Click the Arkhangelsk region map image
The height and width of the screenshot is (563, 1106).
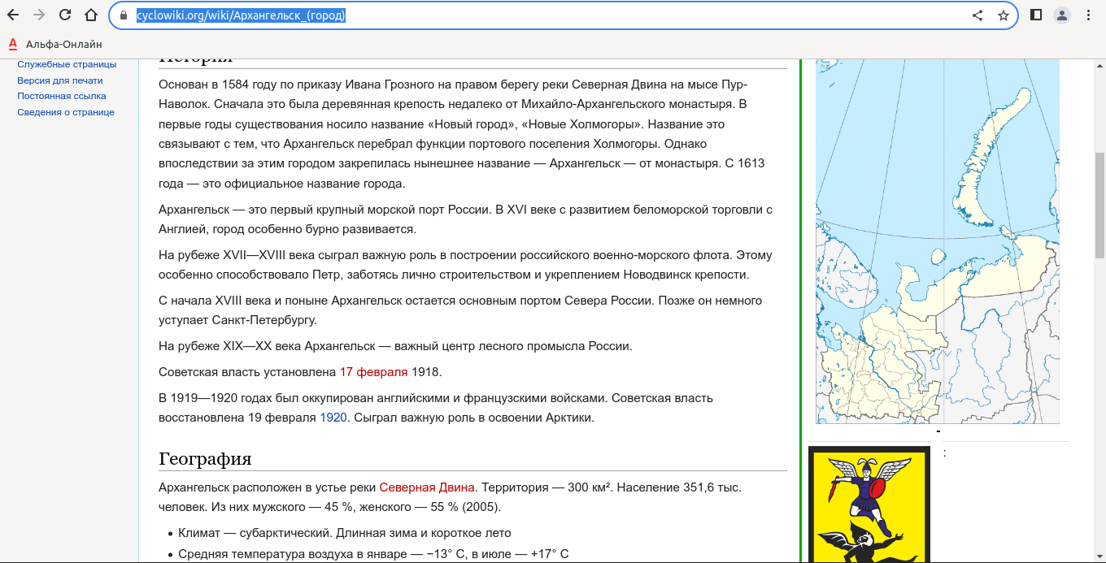938,244
